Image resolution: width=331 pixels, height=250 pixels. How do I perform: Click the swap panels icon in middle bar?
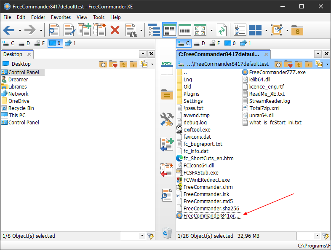click(x=167, y=68)
